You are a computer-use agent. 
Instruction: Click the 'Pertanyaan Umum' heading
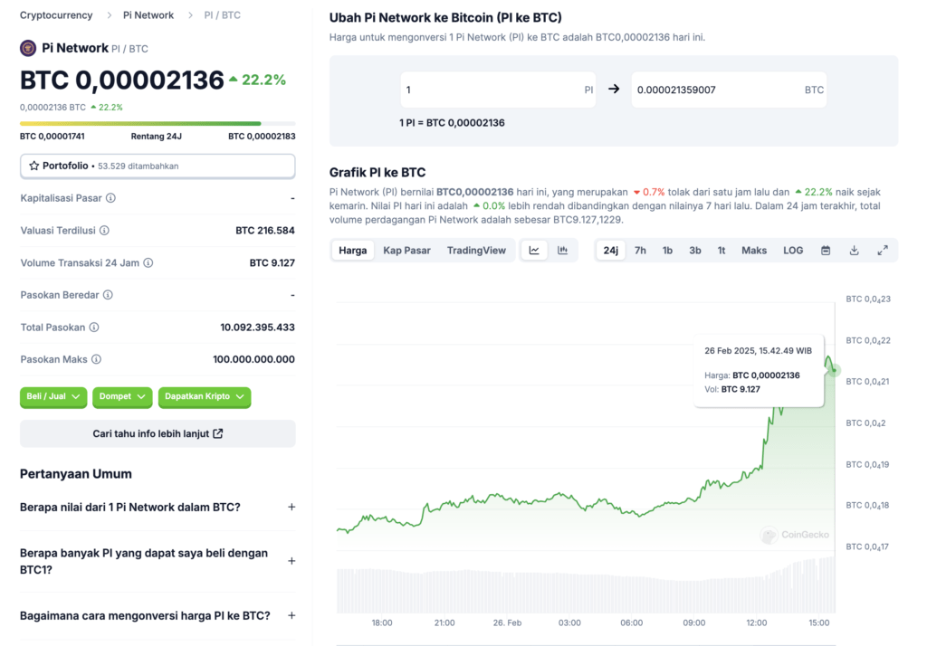tap(76, 474)
